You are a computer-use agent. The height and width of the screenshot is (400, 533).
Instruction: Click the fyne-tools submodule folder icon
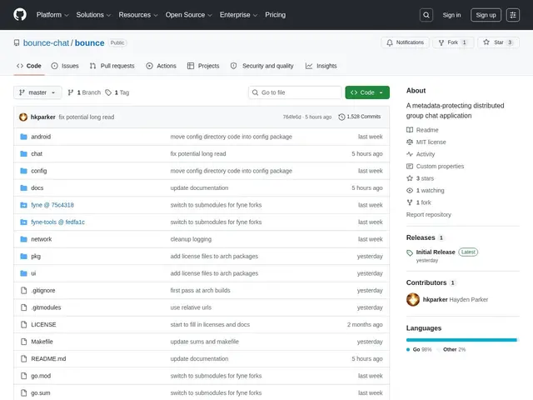point(24,222)
